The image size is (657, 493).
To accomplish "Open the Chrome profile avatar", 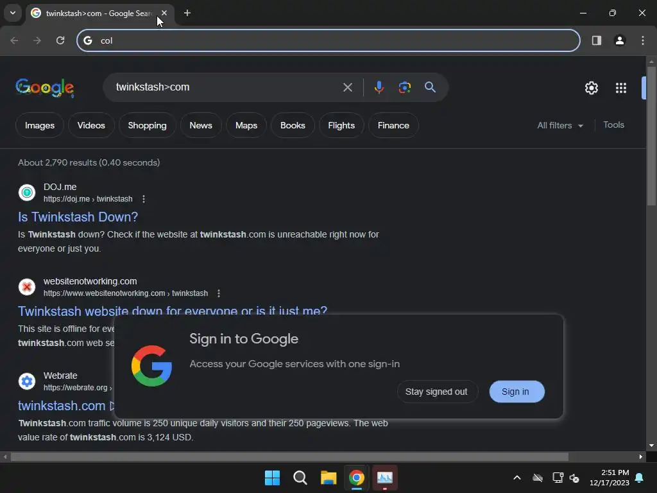I will 619,40.
